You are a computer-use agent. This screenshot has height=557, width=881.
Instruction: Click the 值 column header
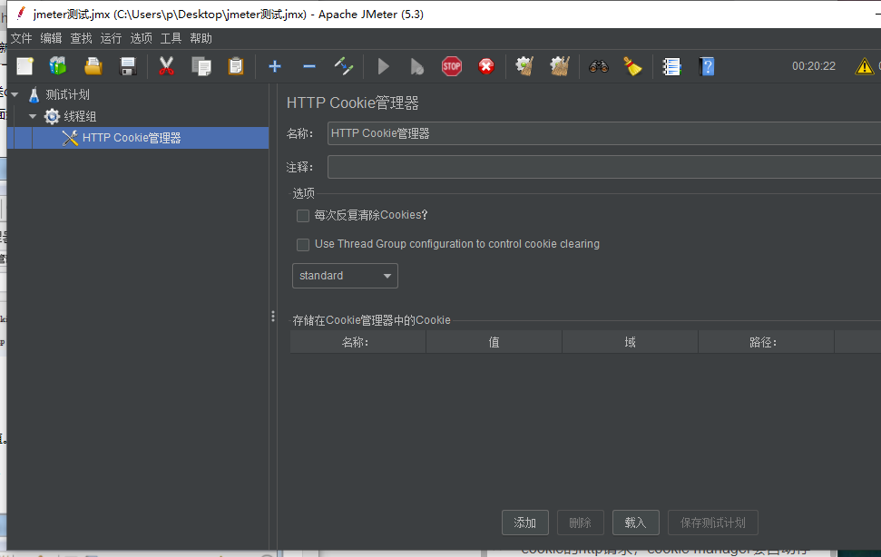point(494,342)
